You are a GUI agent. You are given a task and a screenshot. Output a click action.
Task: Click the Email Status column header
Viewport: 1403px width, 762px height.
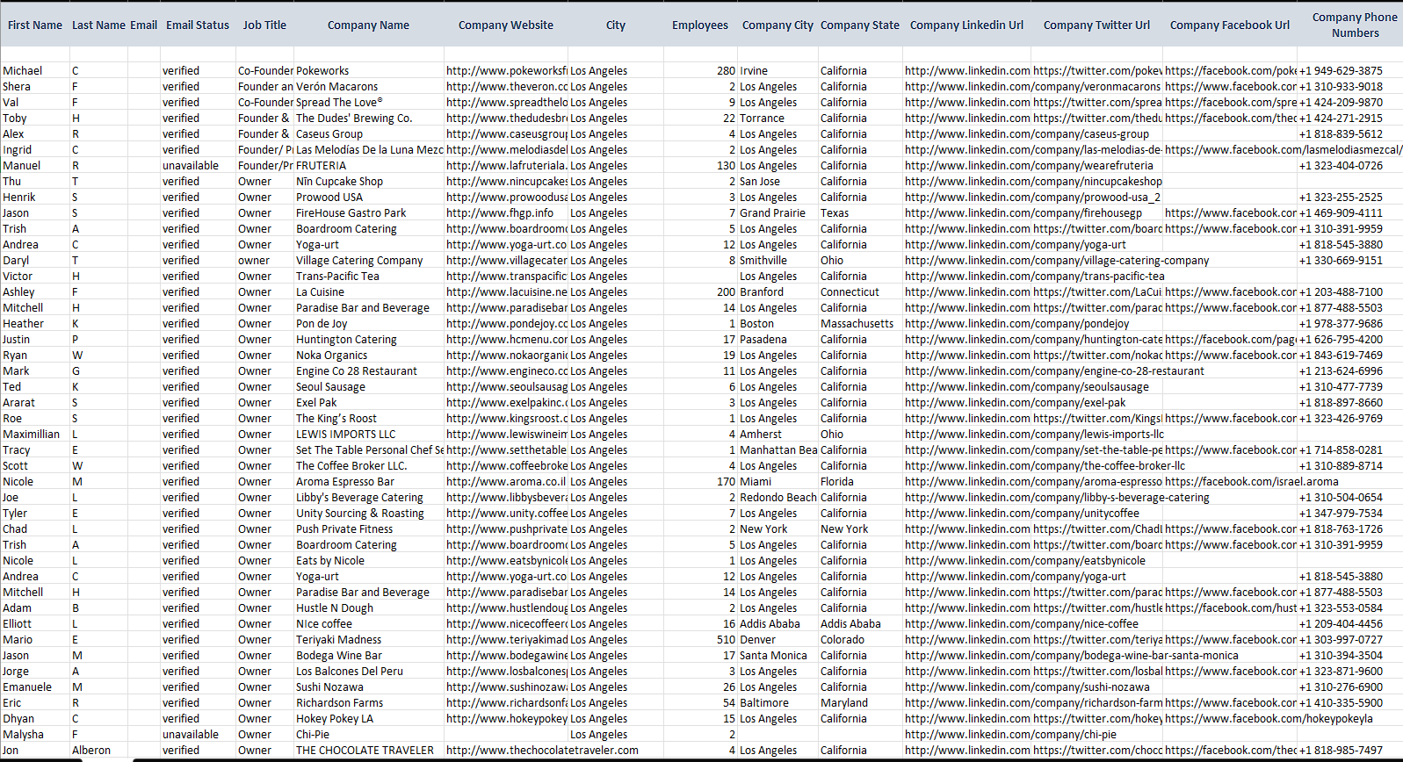click(x=198, y=25)
